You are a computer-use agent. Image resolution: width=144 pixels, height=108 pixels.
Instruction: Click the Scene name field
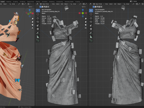pos(138,1)
